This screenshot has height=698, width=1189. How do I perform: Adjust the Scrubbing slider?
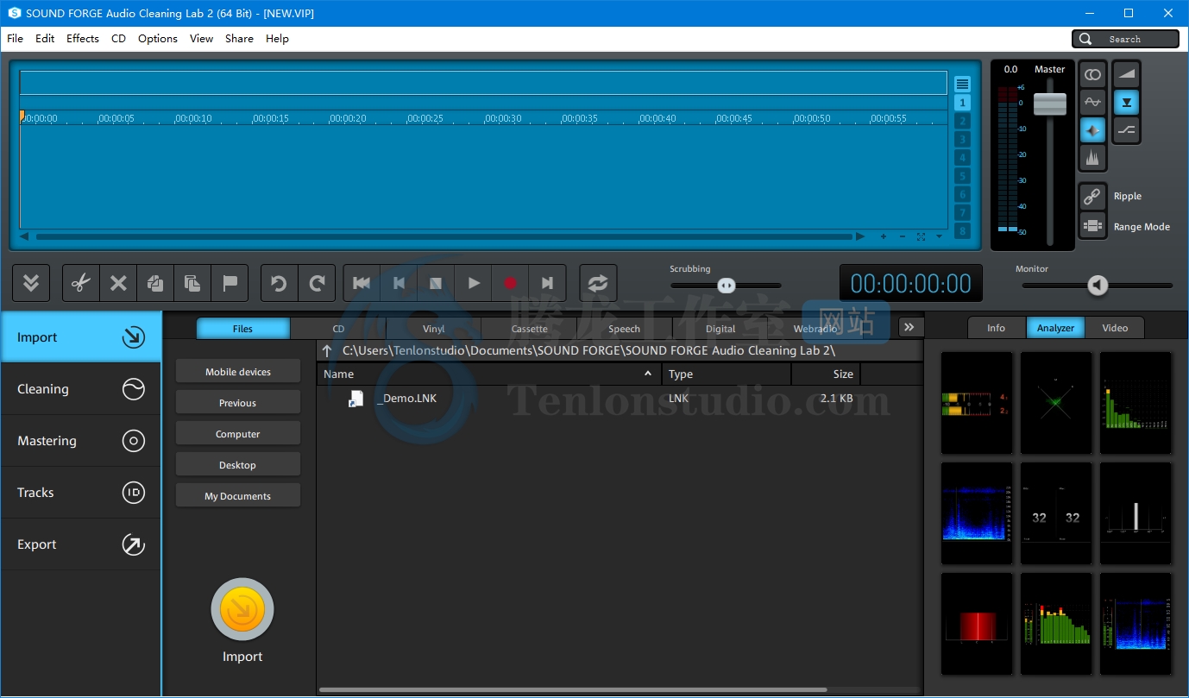(x=727, y=286)
